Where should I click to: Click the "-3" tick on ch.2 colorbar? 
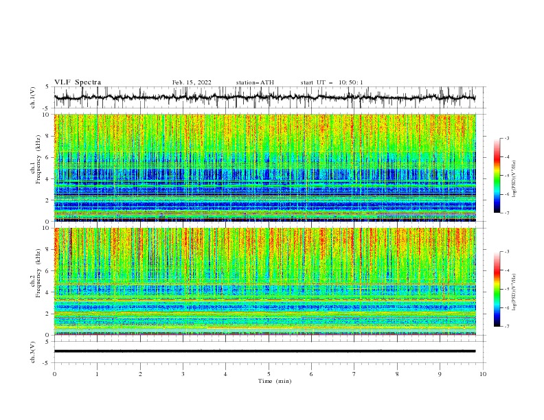pos(507,252)
